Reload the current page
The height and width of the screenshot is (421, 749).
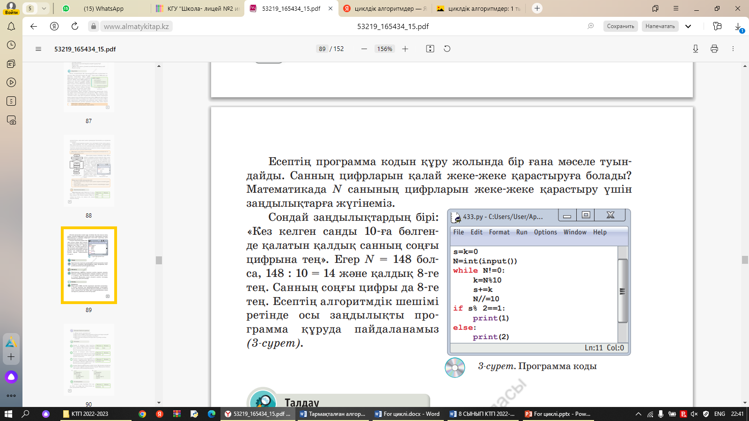[75, 26]
